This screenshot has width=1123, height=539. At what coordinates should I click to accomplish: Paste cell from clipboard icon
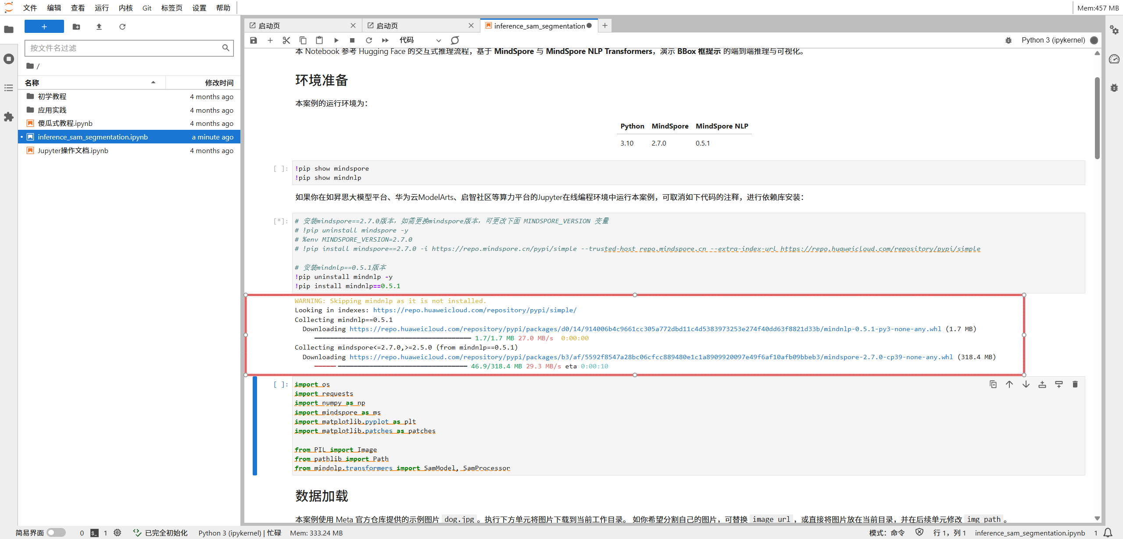pyautogui.click(x=319, y=40)
